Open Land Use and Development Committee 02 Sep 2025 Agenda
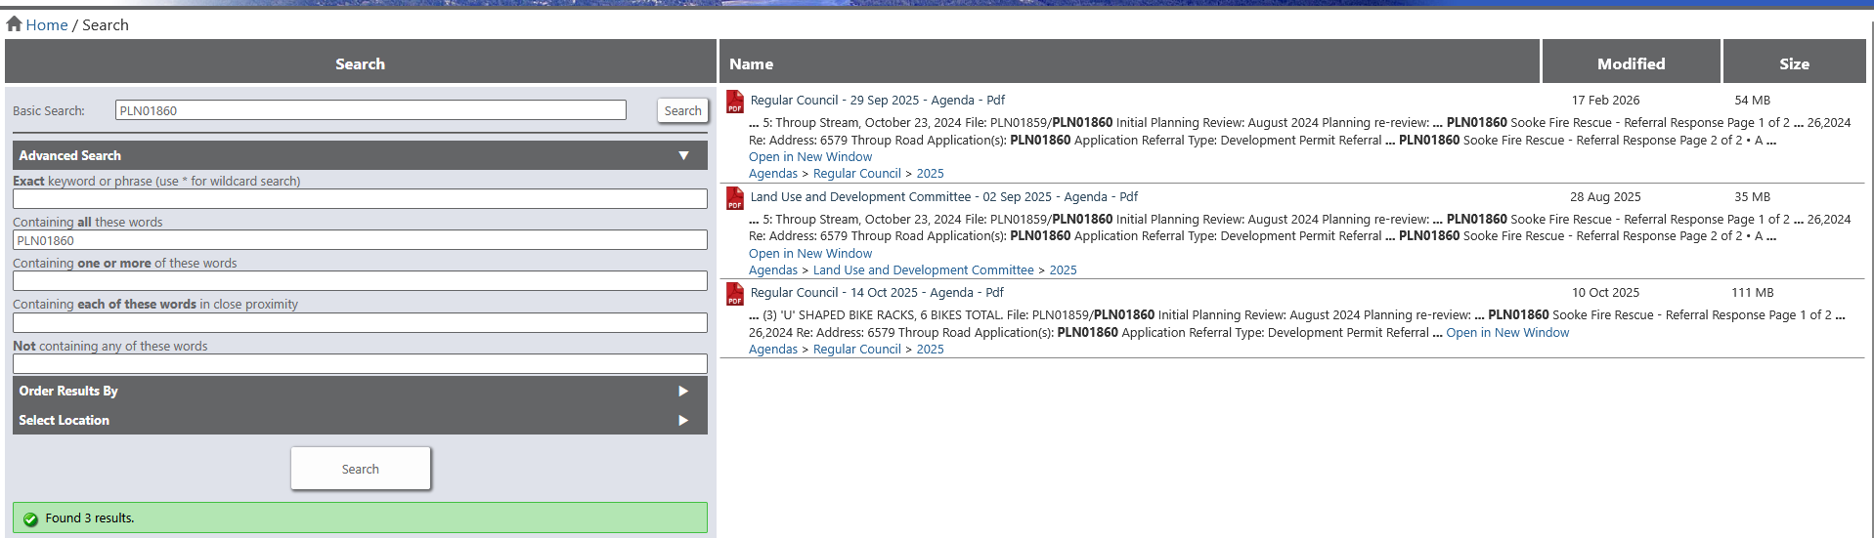This screenshot has width=1874, height=538. [943, 196]
